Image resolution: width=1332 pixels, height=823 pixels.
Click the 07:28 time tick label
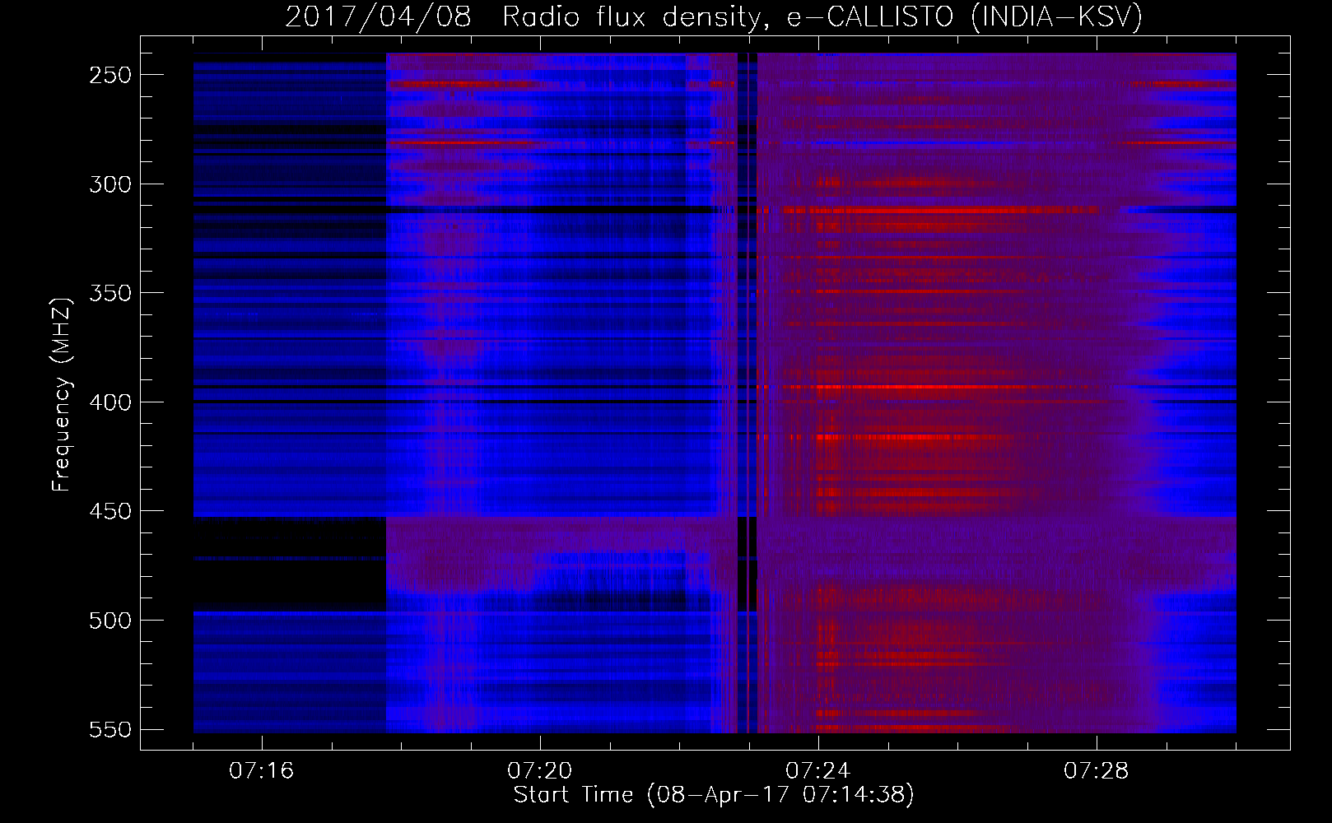point(1097,771)
